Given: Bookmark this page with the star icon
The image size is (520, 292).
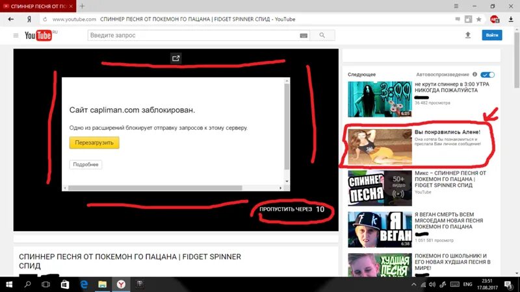Looking at the screenshot, I should [x=478, y=19].
